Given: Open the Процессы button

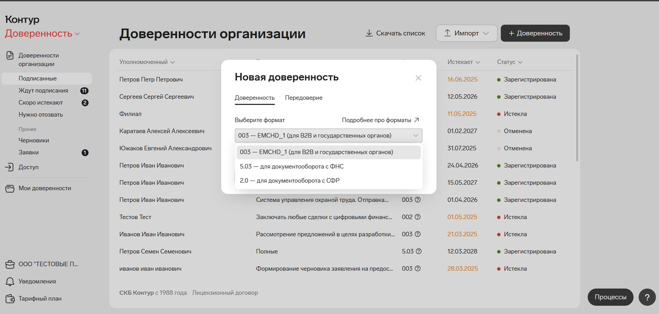Looking at the screenshot, I should 610,297.
